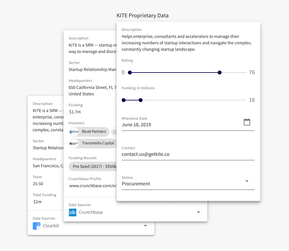Viewport: 289px width, 251px height.
Task: Click the San Francsico headquarters text
Action: tap(48, 166)
